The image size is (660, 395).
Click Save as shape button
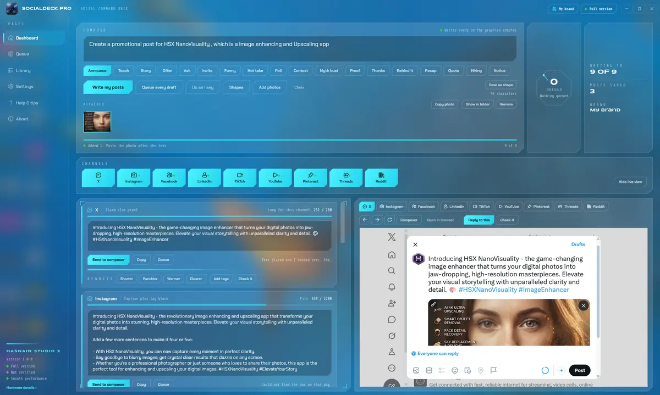click(x=501, y=85)
